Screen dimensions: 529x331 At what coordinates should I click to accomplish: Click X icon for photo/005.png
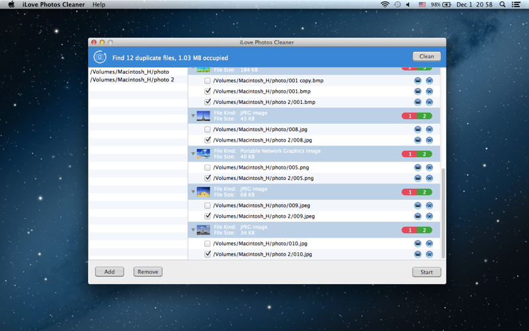tap(429, 167)
